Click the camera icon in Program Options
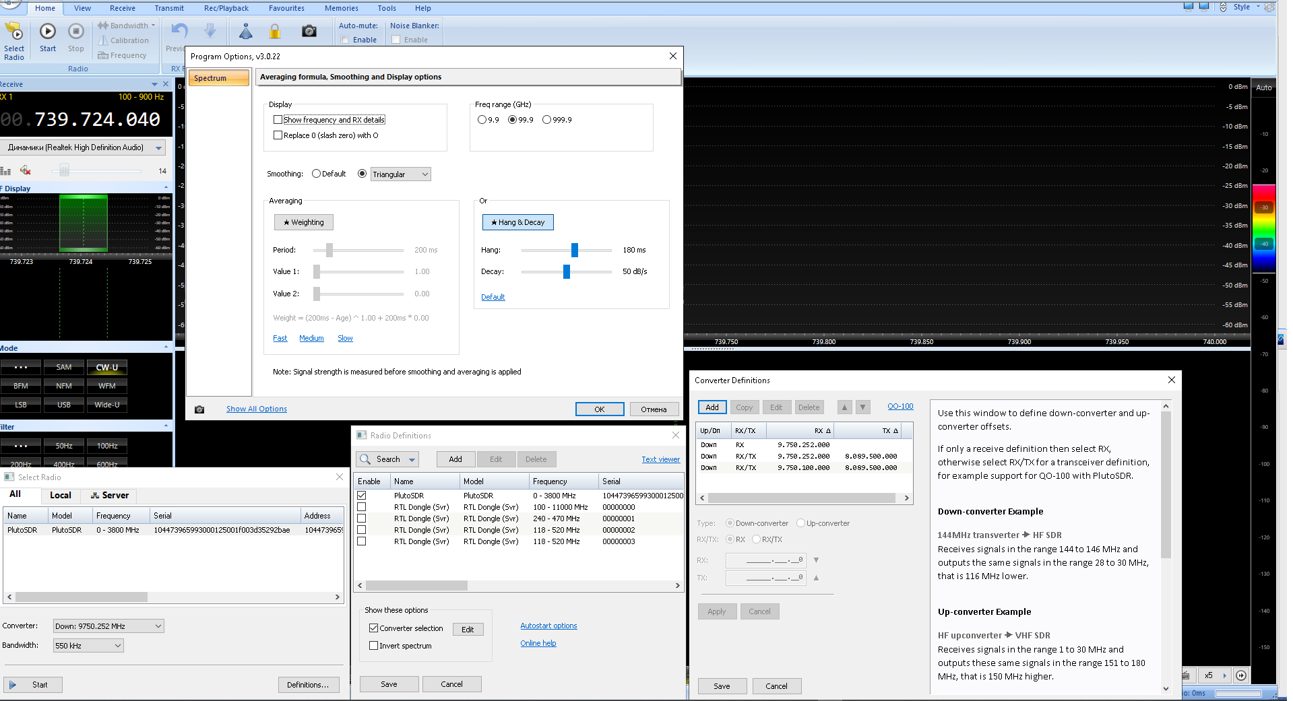This screenshot has width=1293, height=701. 199,409
